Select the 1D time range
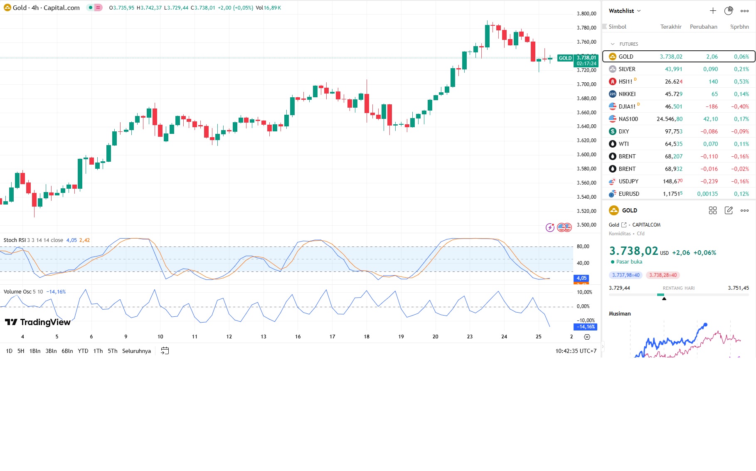 [x=9, y=351]
